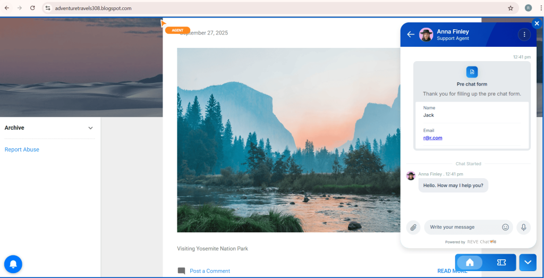544x278 pixels.
Task: Open the emoji picker in message box
Action: [x=505, y=227]
